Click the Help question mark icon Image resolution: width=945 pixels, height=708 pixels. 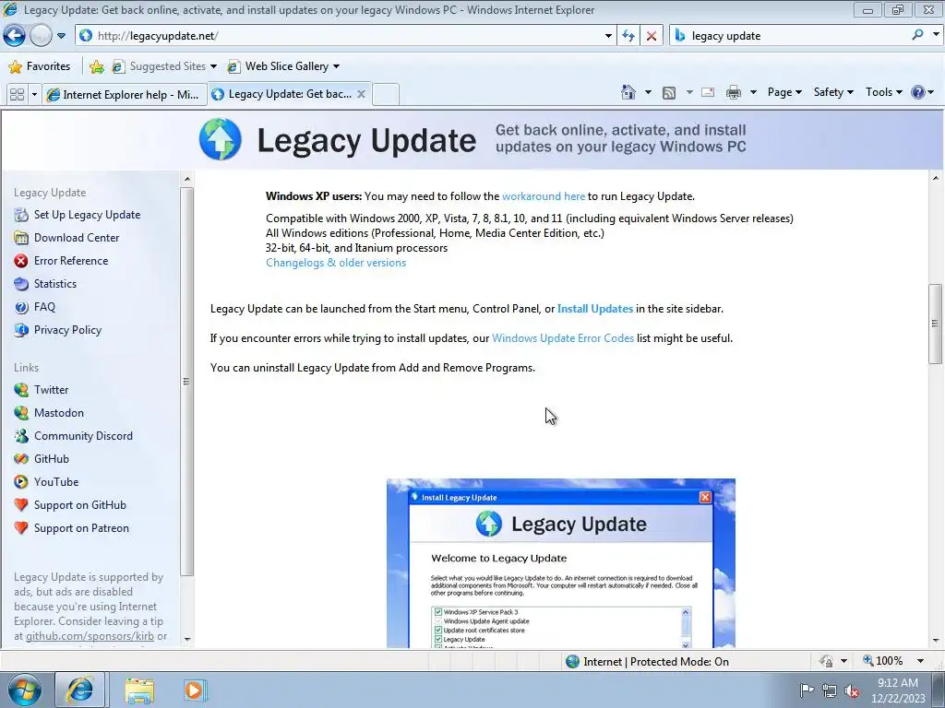pyautogui.click(x=917, y=92)
